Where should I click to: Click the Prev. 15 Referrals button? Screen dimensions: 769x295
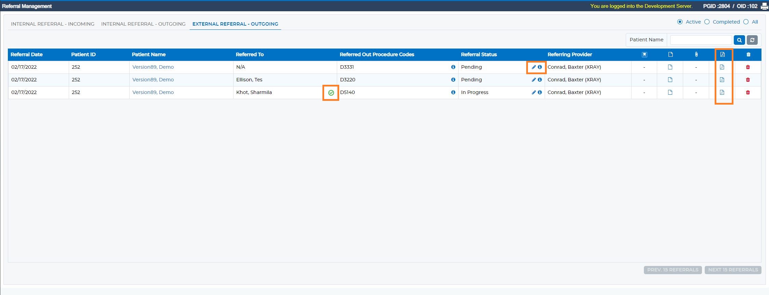673,270
